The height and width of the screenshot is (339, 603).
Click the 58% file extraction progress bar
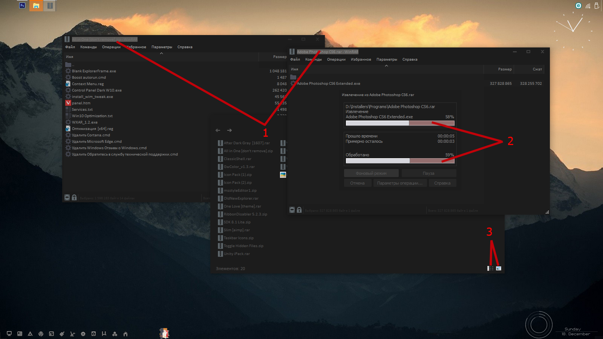pyautogui.click(x=400, y=123)
